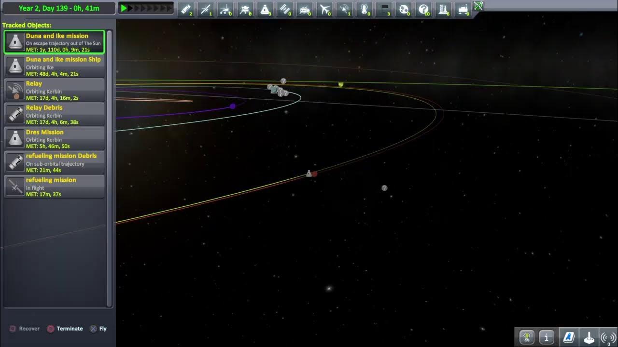Viewport: 618px width, 347px height.
Task: Click the last filter icon in the top row
Action: (463, 9)
